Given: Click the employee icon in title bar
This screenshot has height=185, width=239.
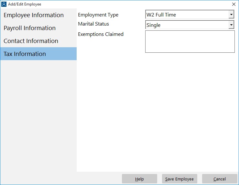Looking at the screenshot, I should [4, 4].
